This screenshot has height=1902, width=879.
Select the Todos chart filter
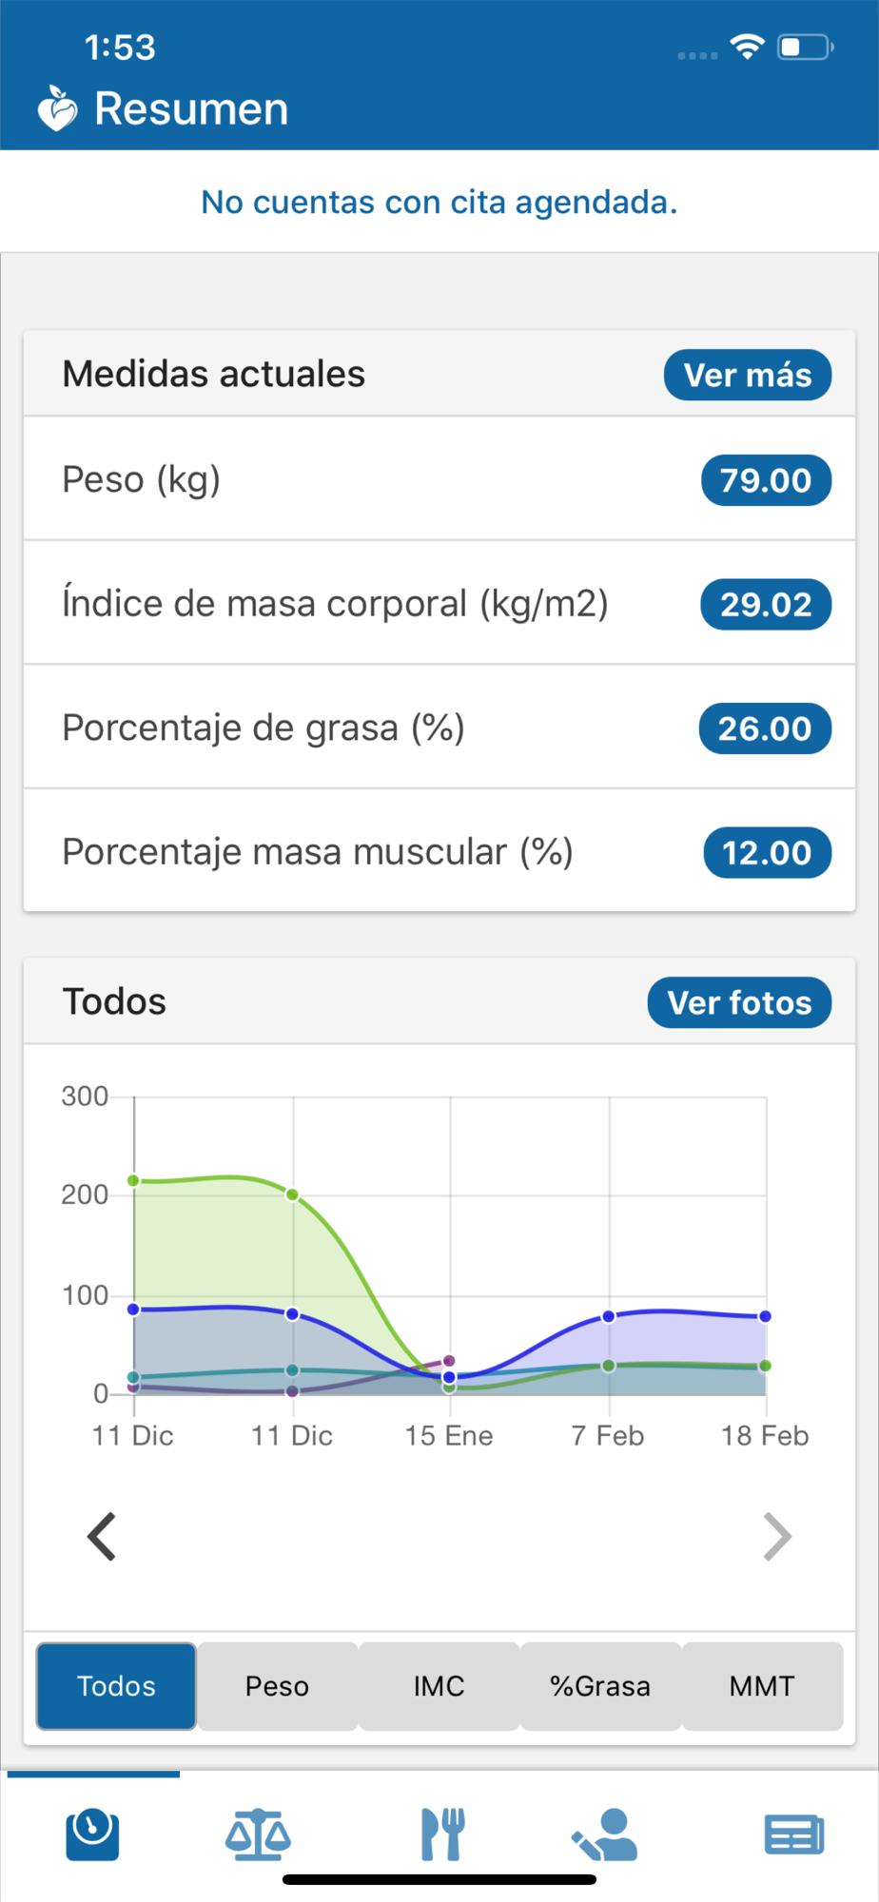[116, 1686]
